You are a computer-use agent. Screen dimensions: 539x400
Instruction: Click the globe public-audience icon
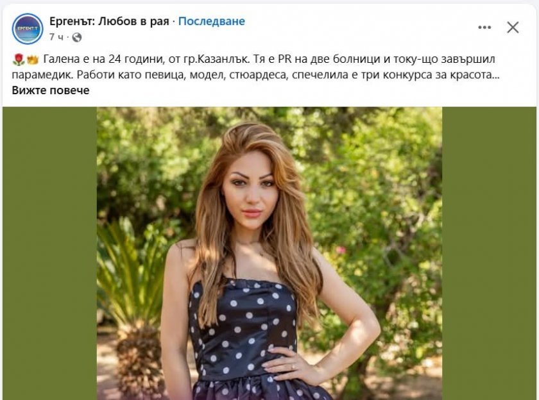tap(76, 37)
